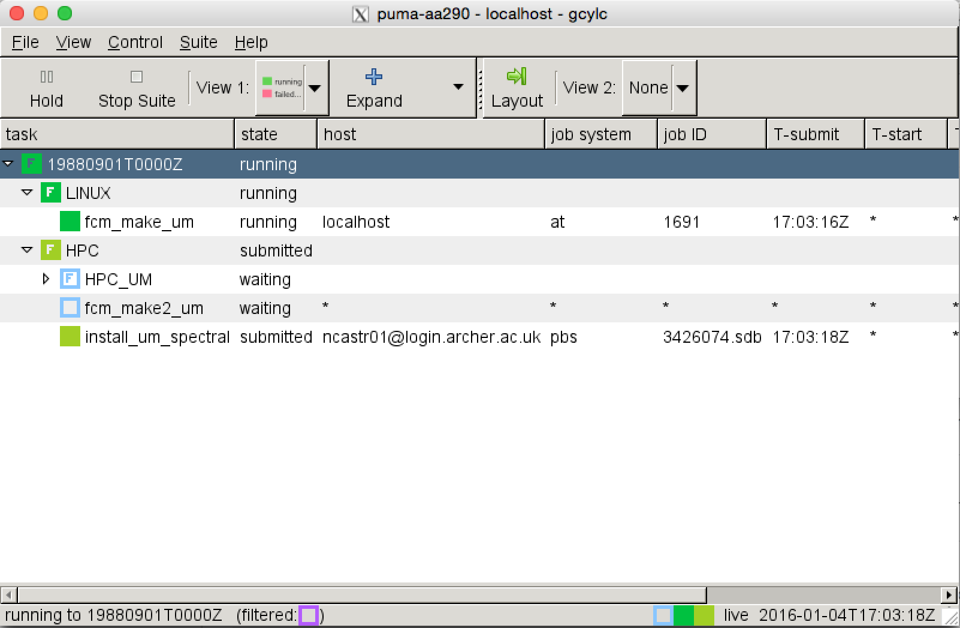Sort by the task column header
This screenshot has height=628, width=960.
pyautogui.click(x=117, y=134)
